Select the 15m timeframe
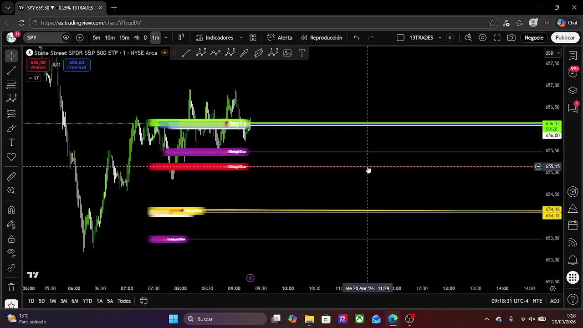Screen dimensions: 583x328 point(124,38)
